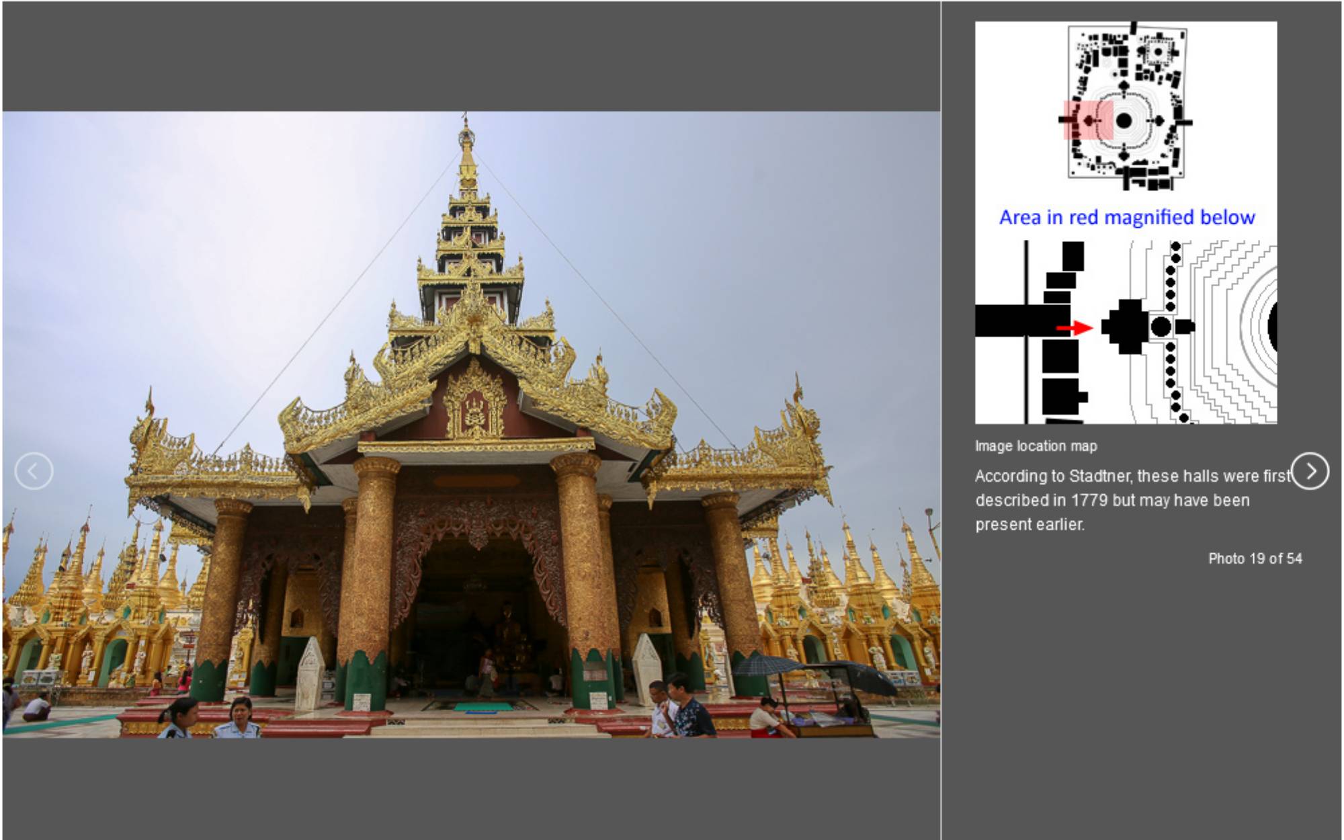Go to the previous photo with the left arrow
Viewport: 1344px width, 840px height.
point(34,471)
